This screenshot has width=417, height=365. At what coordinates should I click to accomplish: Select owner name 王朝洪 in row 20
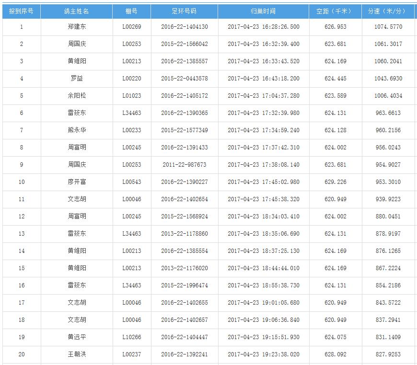pyautogui.click(x=77, y=354)
